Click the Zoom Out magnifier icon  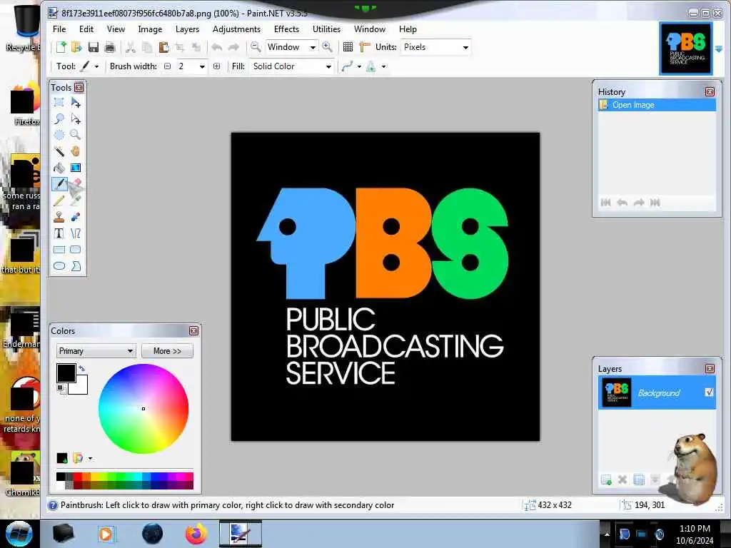coord(256,47)
